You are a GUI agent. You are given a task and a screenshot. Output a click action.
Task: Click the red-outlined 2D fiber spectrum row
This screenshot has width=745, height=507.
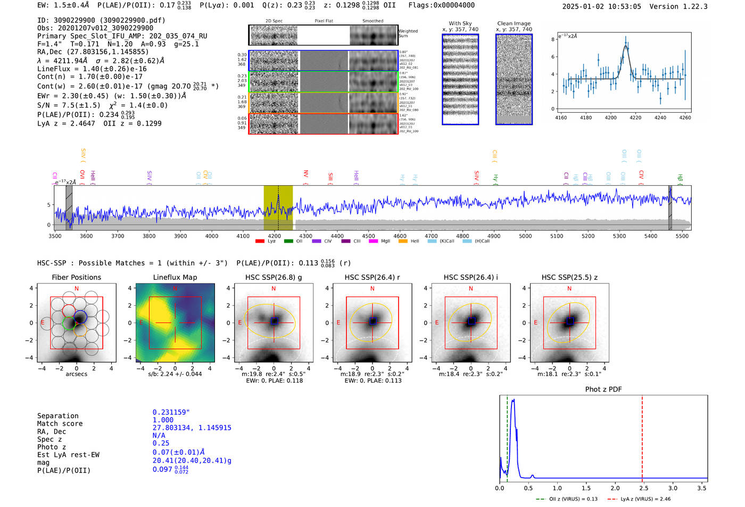324,123
